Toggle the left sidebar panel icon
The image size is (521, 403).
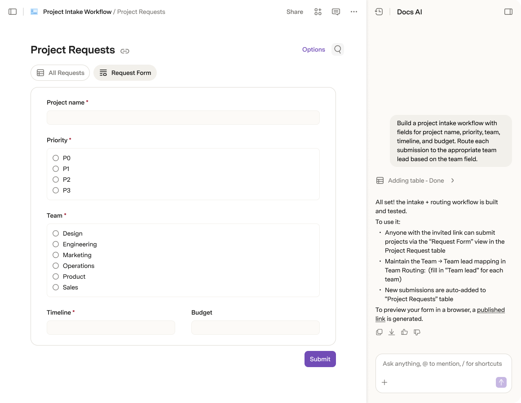coord(13,12)
